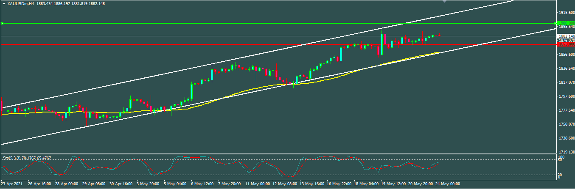Viewport: 575px width, 189px height.
Task: Click the stochastic 80 level scale label
Action: [x=559, y=160]
